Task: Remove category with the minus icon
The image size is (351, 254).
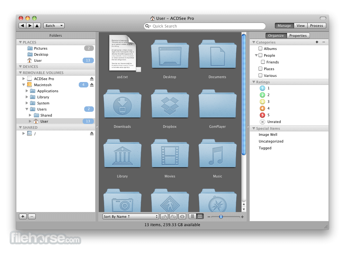Action: pyautogui.click(x=324, y=42)
